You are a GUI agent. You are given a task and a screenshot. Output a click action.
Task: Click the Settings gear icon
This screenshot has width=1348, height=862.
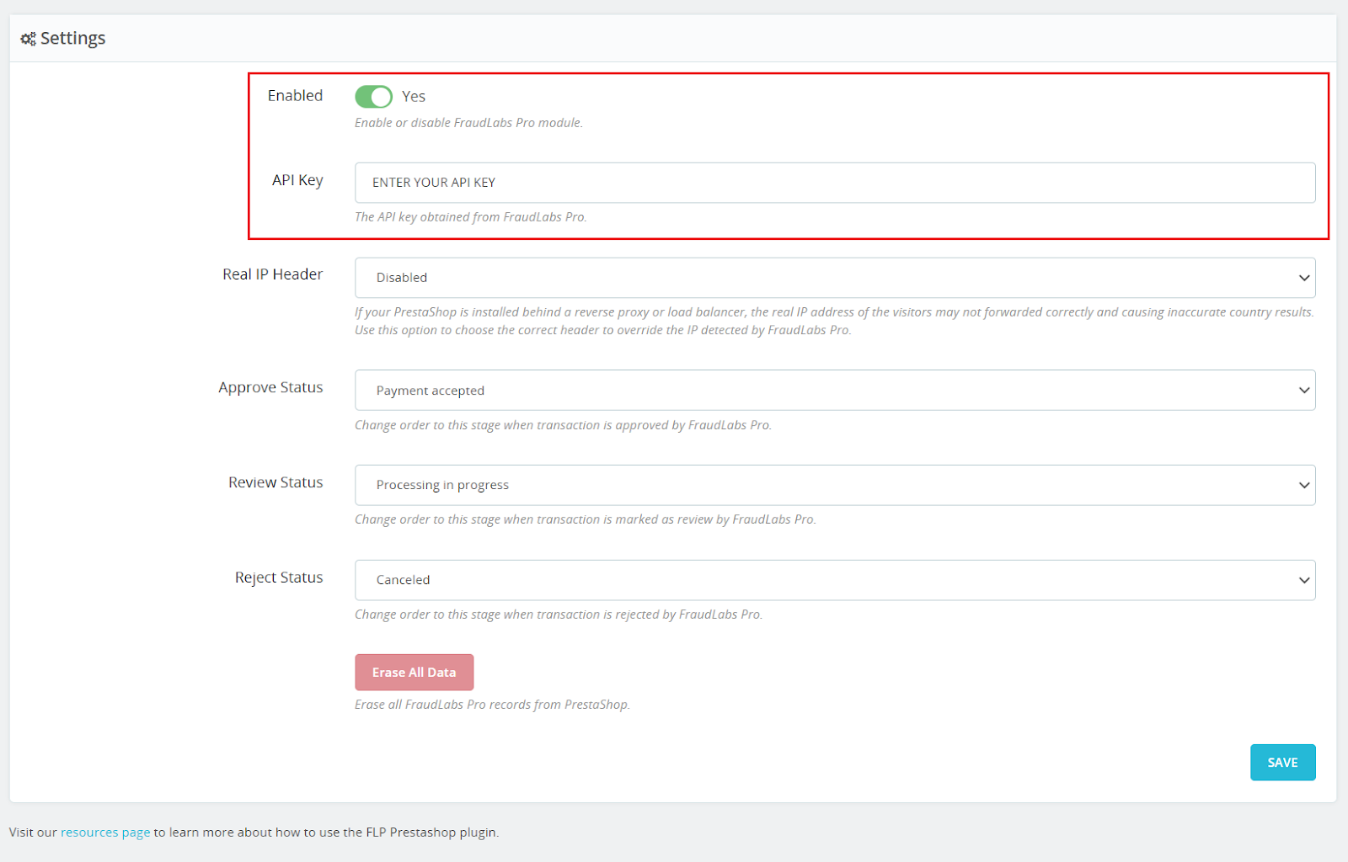(x=28, y=39)
